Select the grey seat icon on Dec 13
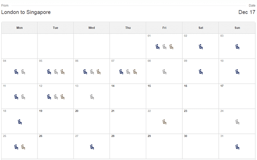The width and height of the screenshot is (257, 160). (x=92, y=97)
